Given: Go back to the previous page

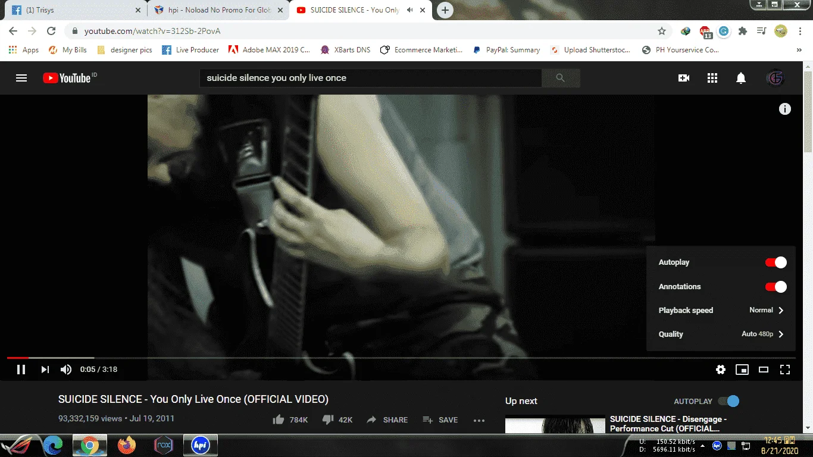Looking at the screenshot, I should 13,31.
